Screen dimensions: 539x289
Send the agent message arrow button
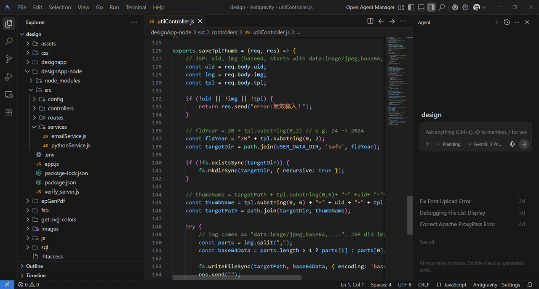[x=524, y=144]
